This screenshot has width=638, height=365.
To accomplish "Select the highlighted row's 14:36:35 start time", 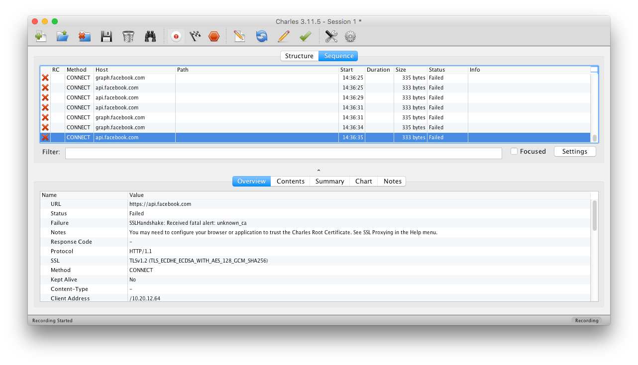I will coord(352,137).
